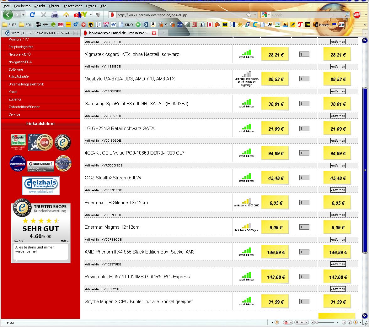Open the YouTube player dropdown in status bar
369x327 pixels.
tap(291, 322)
